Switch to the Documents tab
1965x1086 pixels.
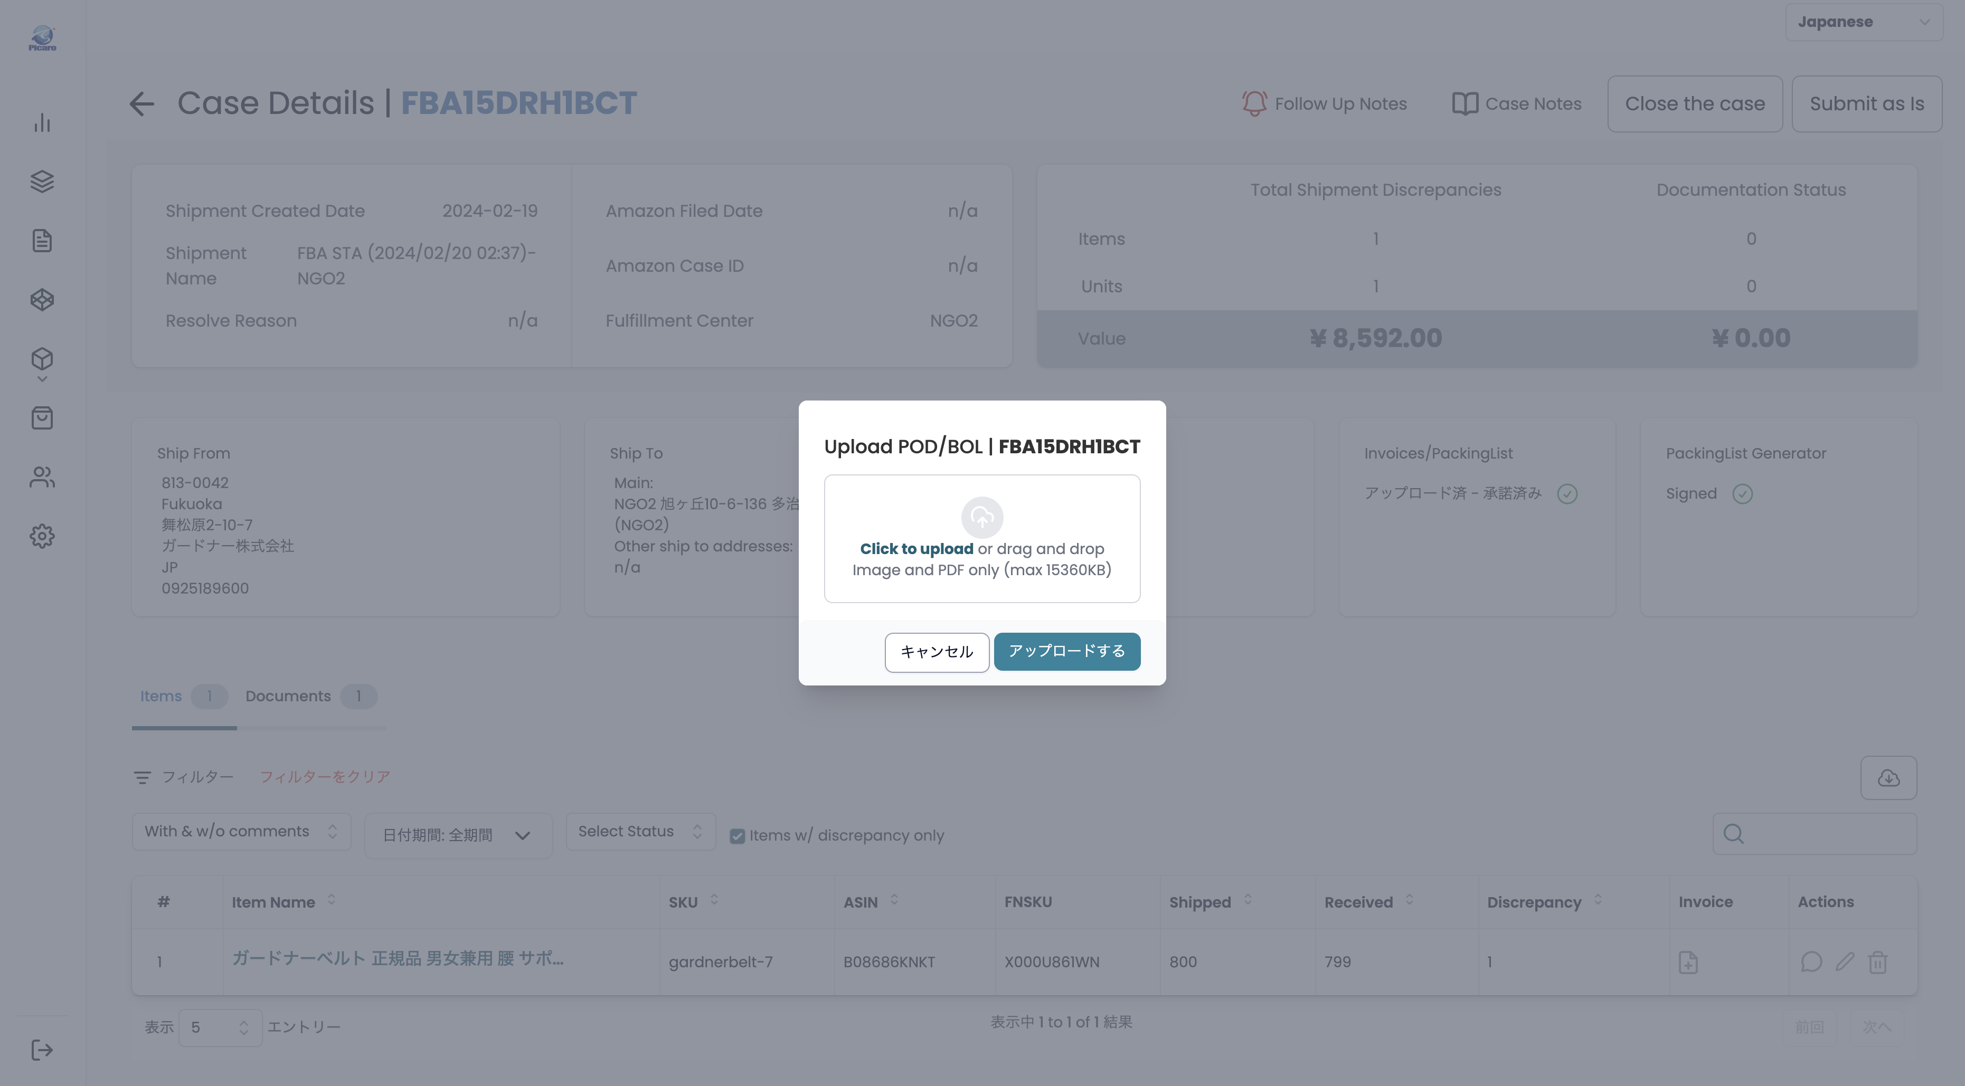(310, 696)
